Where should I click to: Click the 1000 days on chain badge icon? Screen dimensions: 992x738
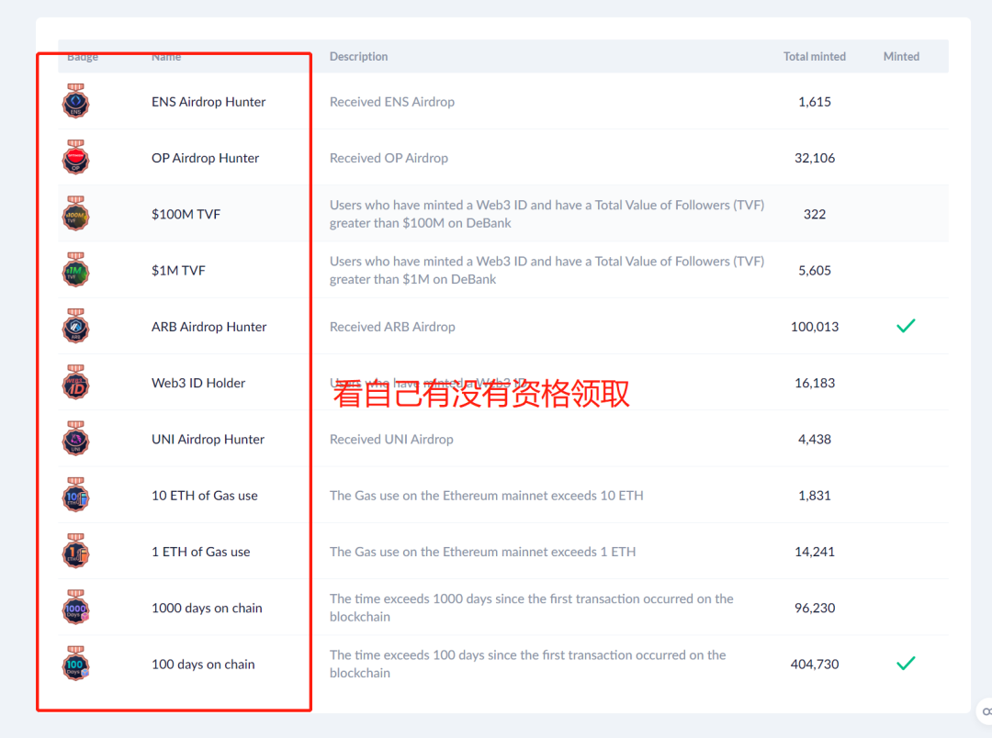(x=75, y=607)
